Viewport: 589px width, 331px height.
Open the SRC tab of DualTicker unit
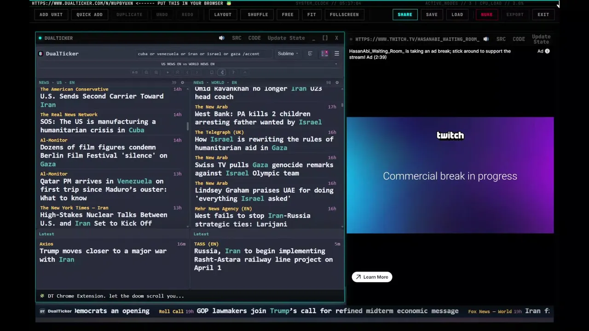[x=237, y=38]
